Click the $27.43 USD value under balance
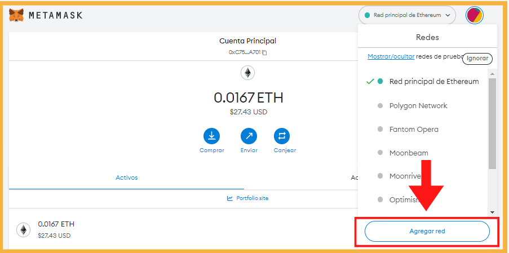The image size is (509, 253). click(249, 112)
